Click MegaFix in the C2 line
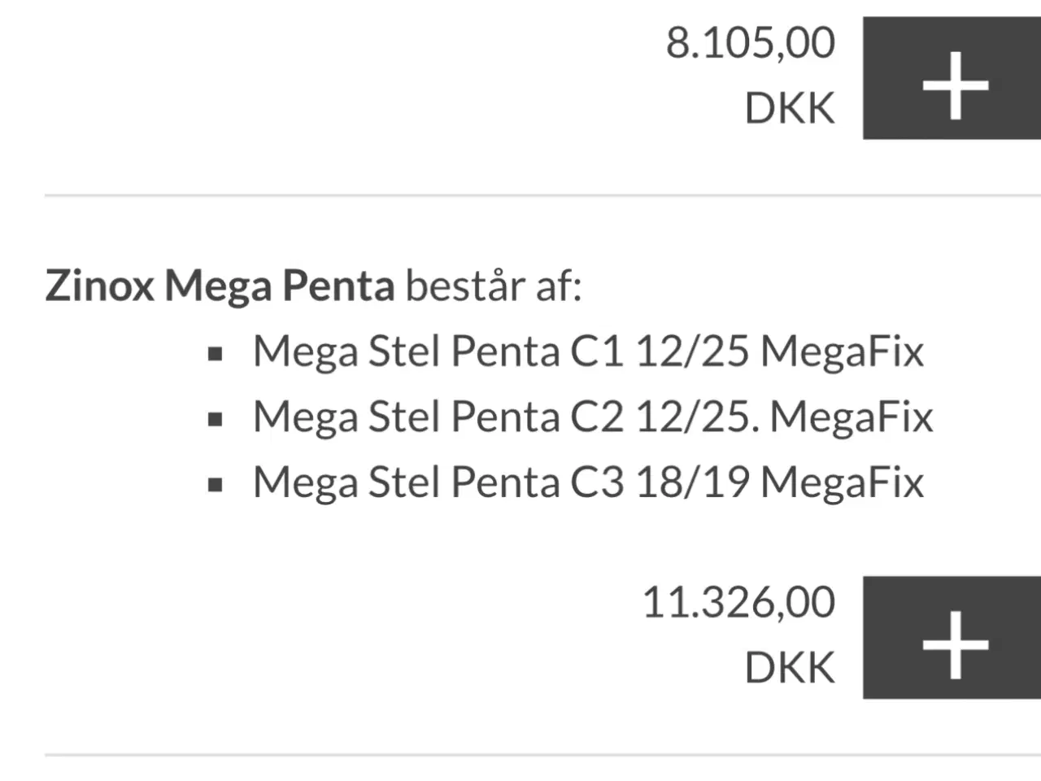The image size is (1041, 781). point(851,417)
